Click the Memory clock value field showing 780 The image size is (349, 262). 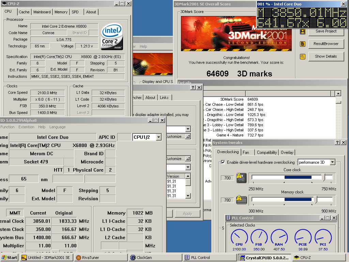click(227, 200)
